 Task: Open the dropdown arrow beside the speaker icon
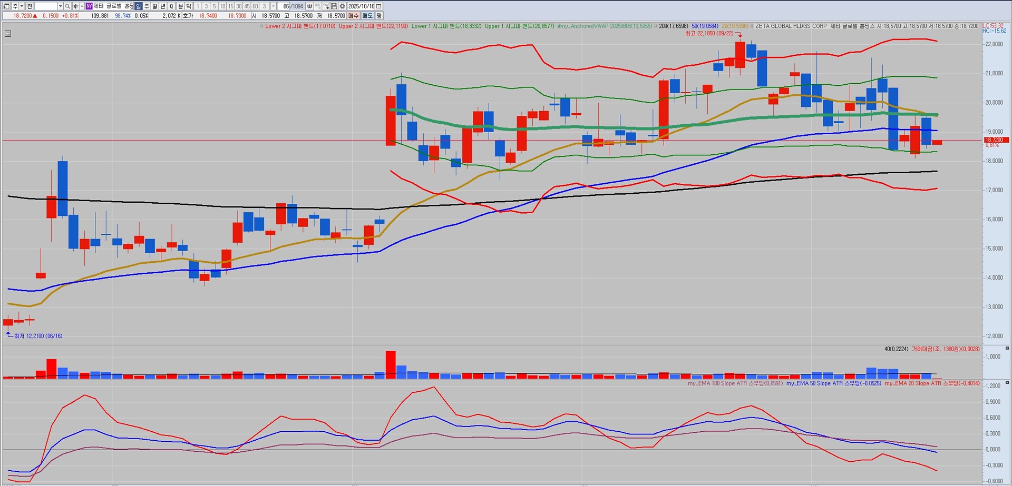point(82,6)
